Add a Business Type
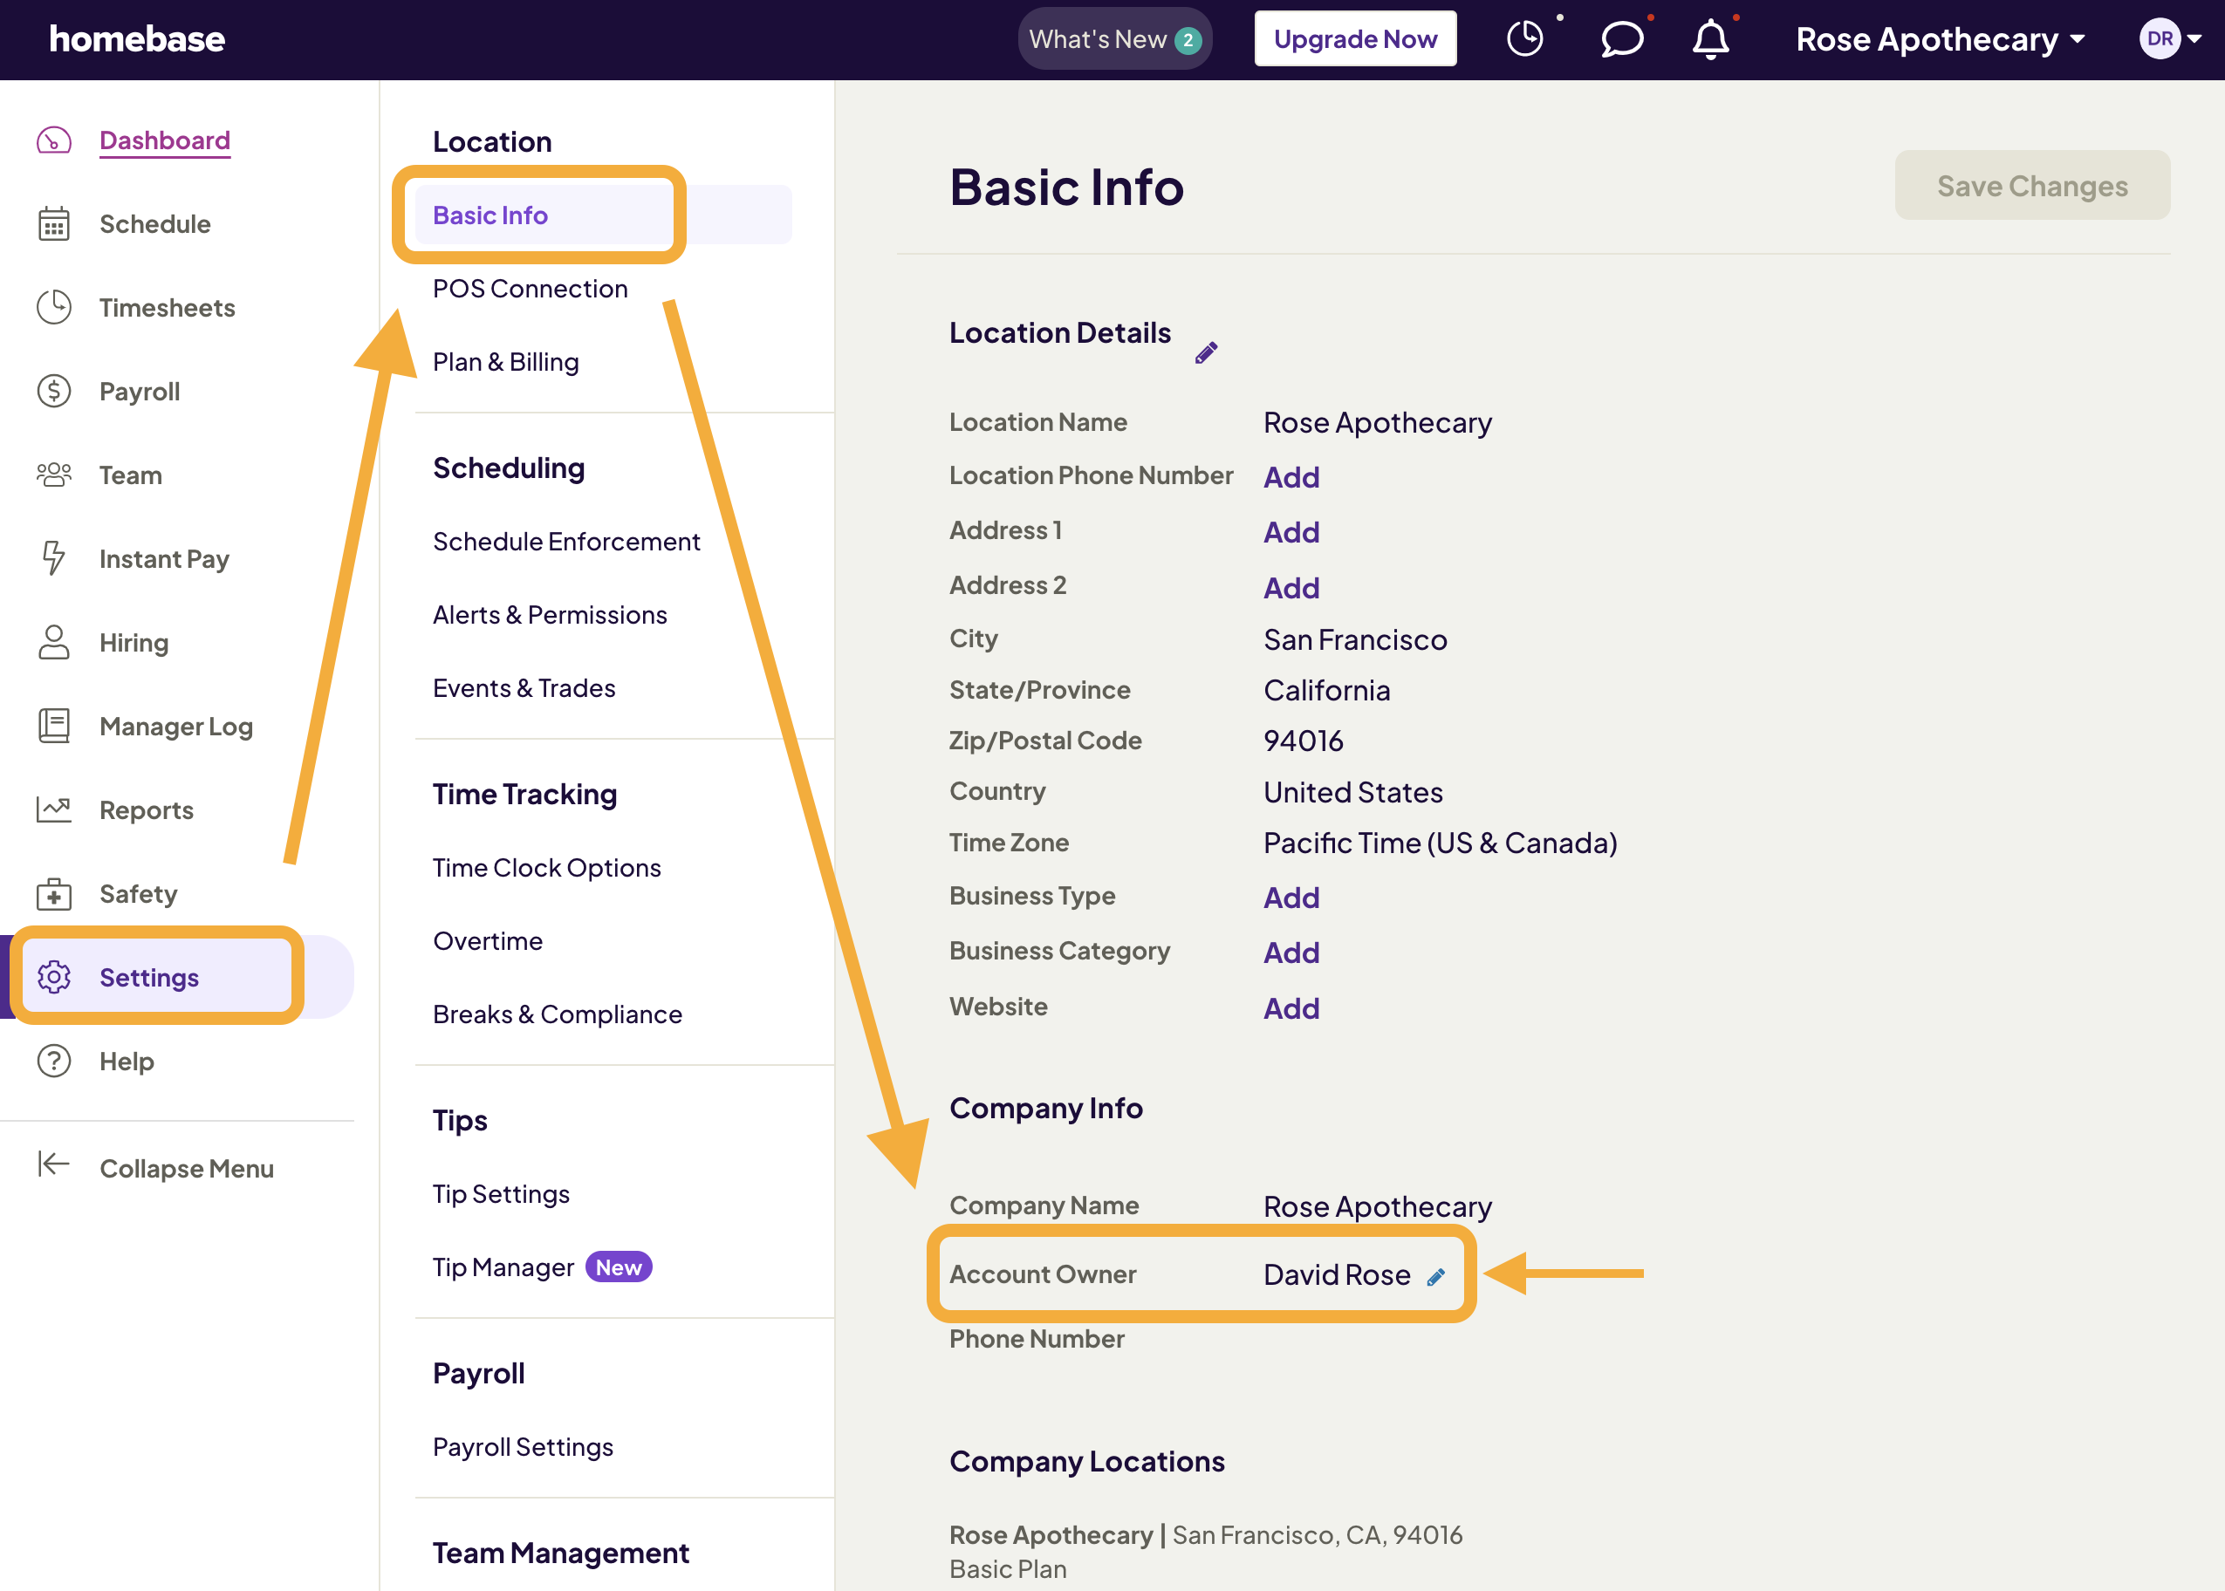 (1290, 898)
